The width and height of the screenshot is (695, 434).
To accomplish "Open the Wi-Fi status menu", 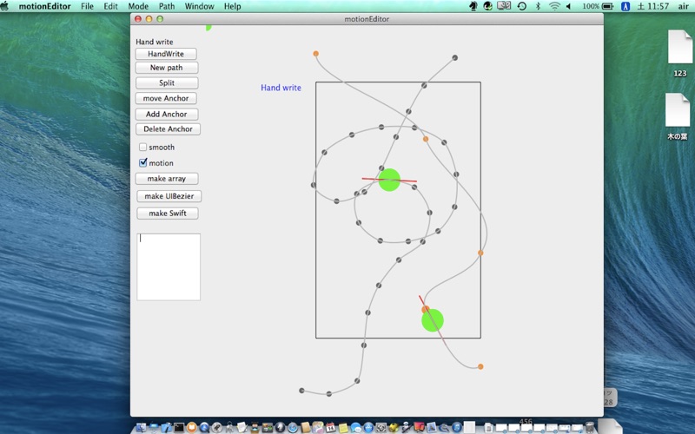I will click(554, 6).
